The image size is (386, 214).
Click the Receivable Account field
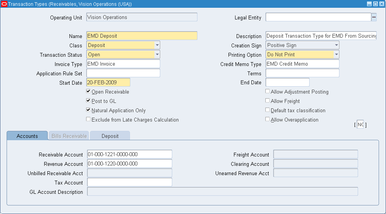pos(130,154)
